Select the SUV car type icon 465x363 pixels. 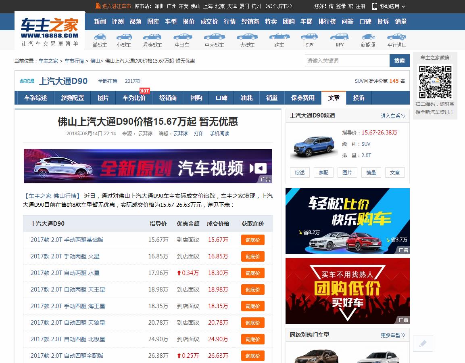click(x=309, y=37)
